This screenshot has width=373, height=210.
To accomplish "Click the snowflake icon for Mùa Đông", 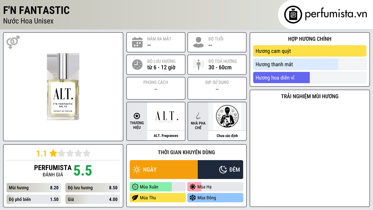I will coord(193,198).
